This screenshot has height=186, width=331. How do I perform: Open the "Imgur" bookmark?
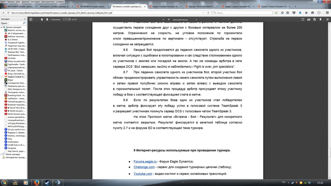click(9, 80)
